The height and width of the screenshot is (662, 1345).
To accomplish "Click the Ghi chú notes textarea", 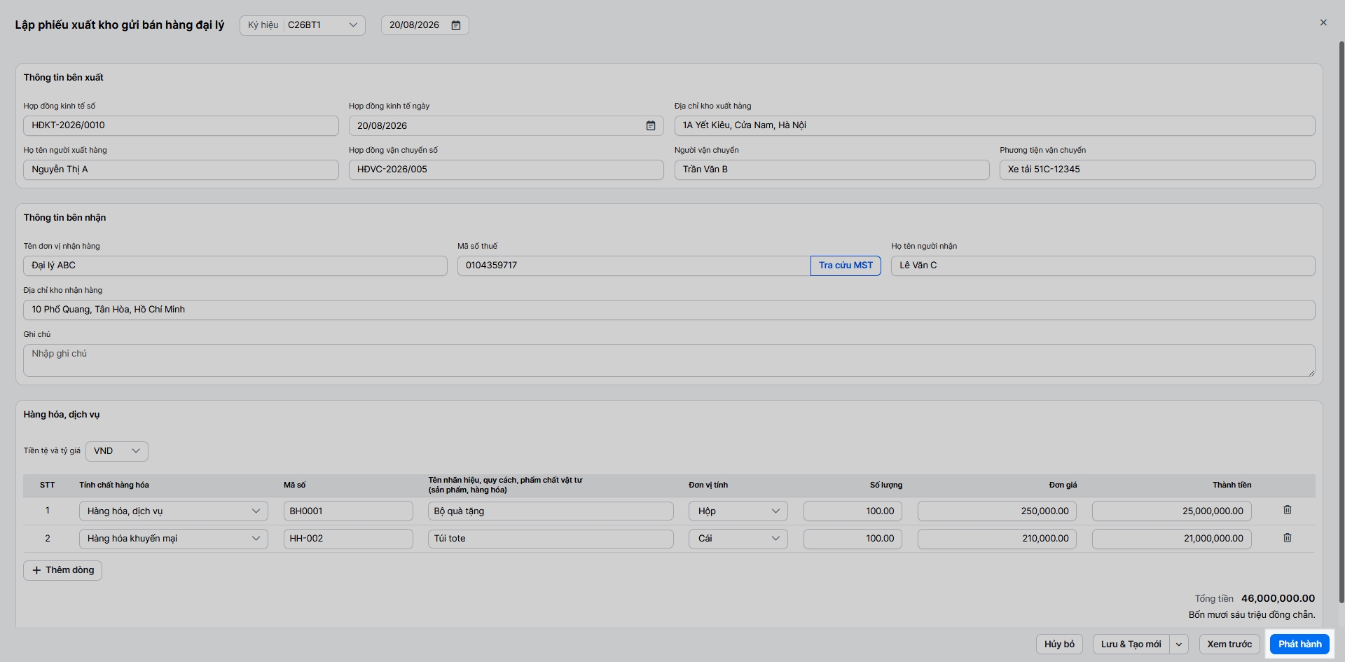I will point(669,360).
